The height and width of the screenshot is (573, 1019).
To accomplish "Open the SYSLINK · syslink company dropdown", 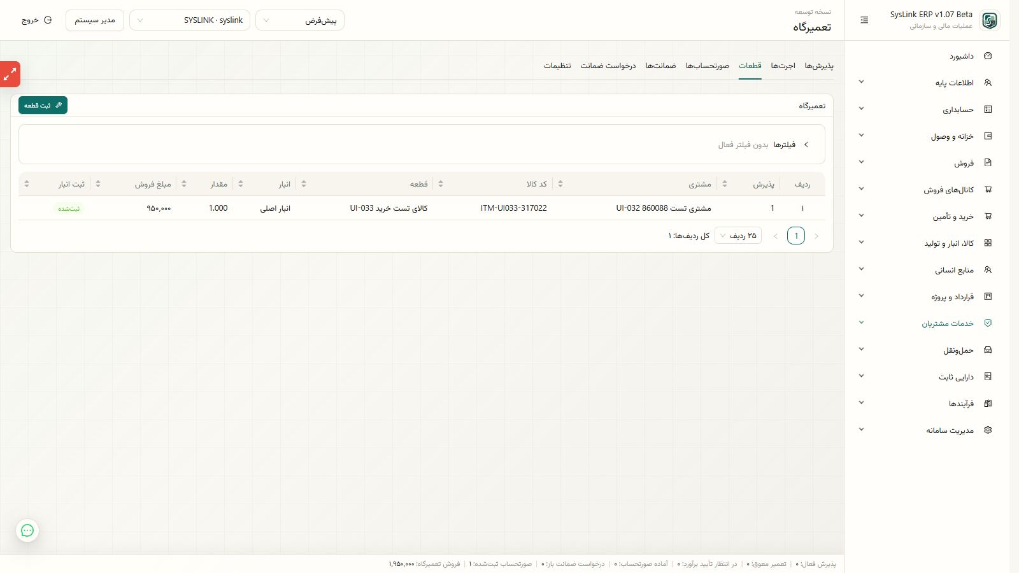I will 190,20.
